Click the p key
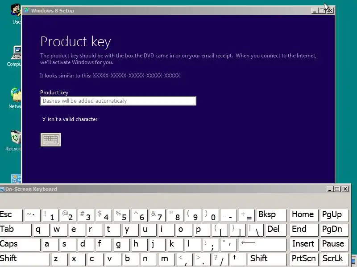357x267 pixels. click(x=202, y=230)
